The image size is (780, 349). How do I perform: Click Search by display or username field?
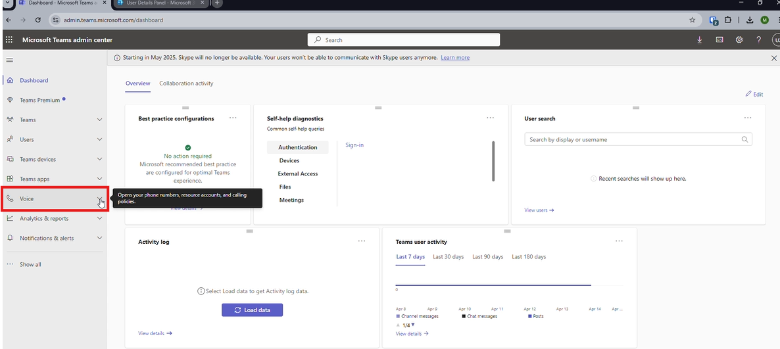tap(638, 140)
